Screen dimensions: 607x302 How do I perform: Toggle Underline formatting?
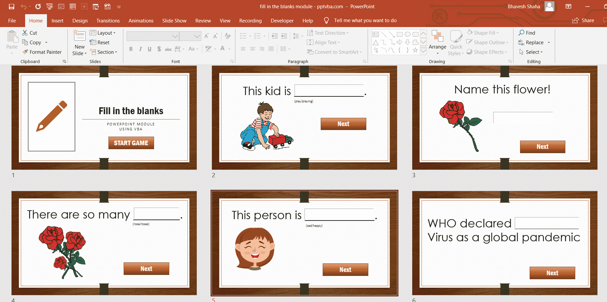point(149,49)
